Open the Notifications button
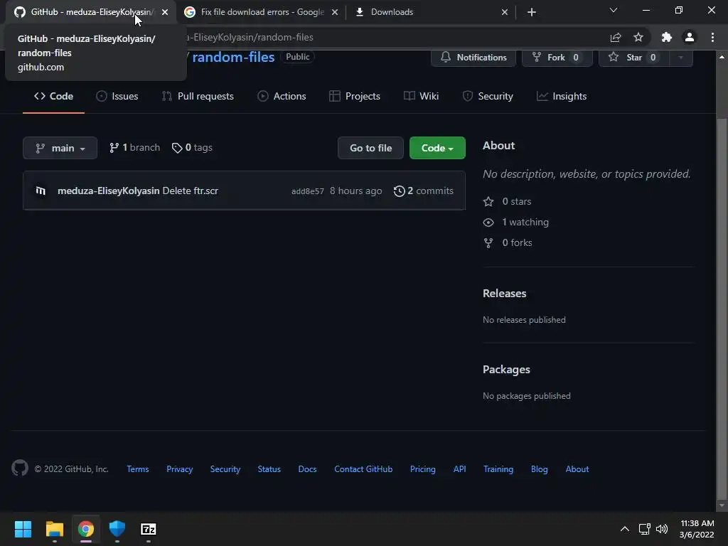 click(473, 57)
